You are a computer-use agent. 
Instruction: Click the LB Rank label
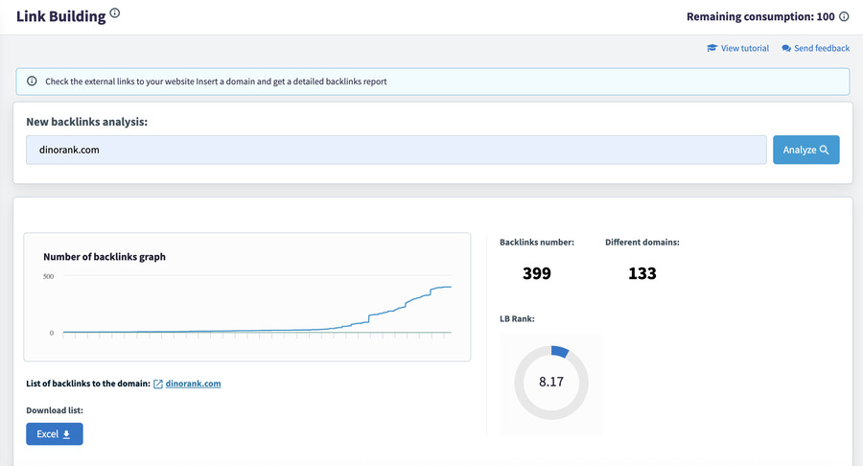pyautogui.click(x=517, y=318)
